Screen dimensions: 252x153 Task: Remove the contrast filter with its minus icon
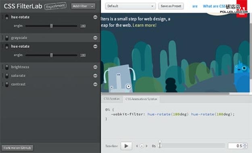click(x=95, y=84)
